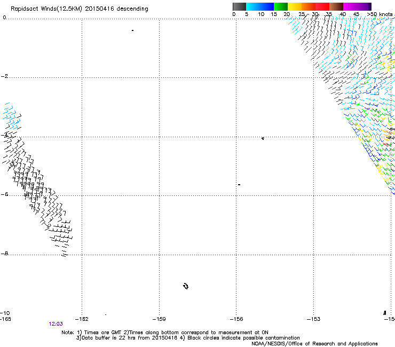The image size is (395, 347).
Task: Click the -162 longitude axis label
Action: pos(82,319)
